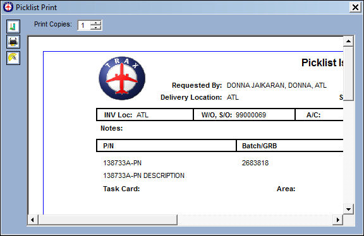Click the ATL value beside Delivery Location

(233, 97)
